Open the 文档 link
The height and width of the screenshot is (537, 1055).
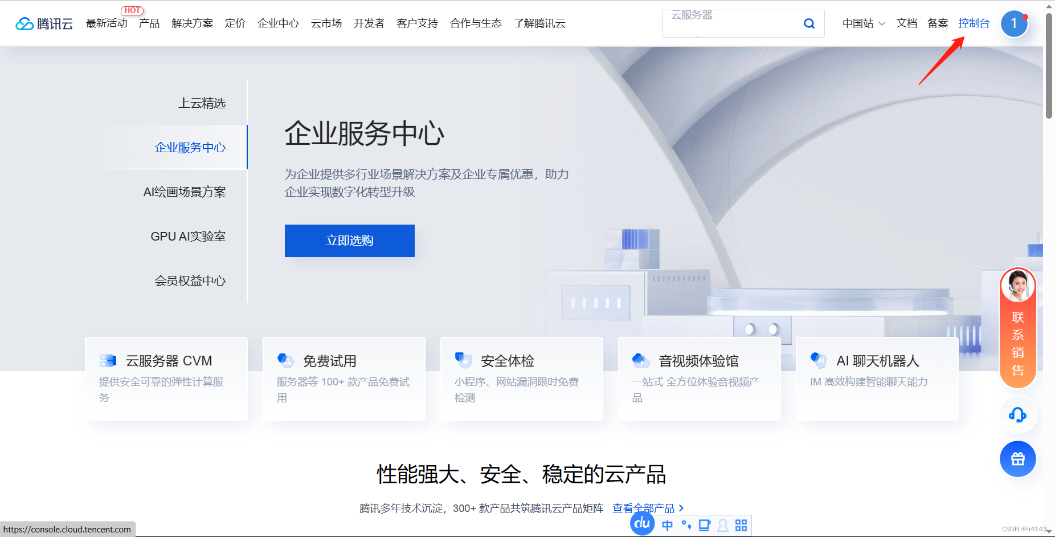point(907,23)
